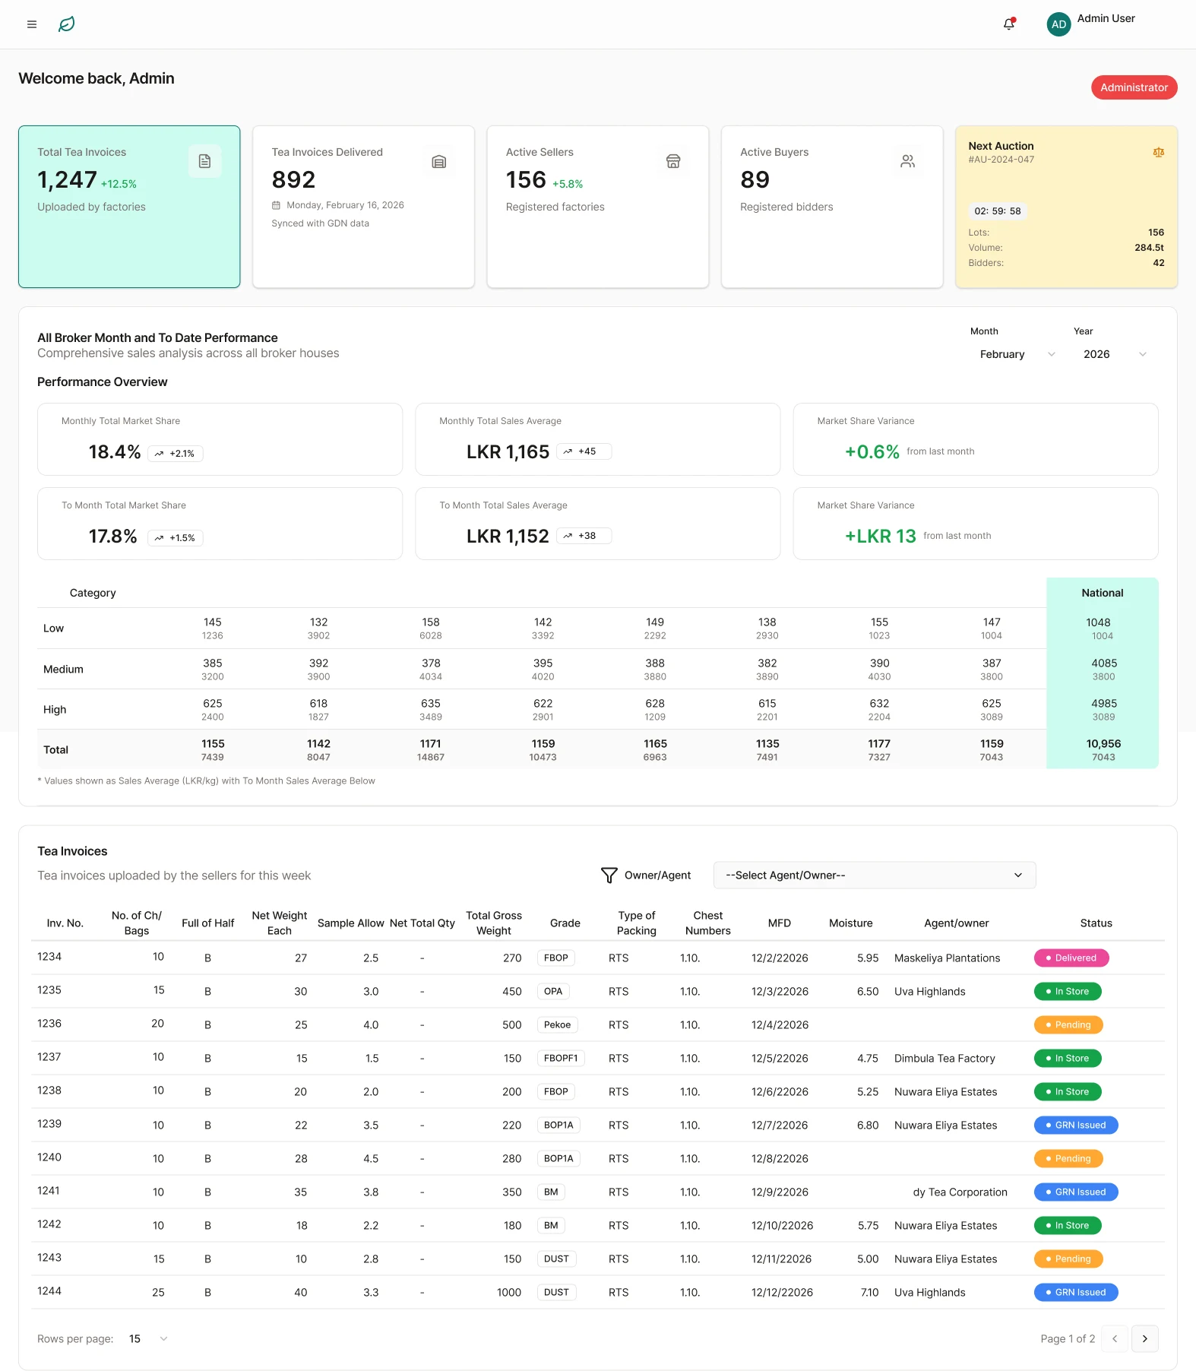This screenshot has height=1371, width=1196.
Task: Click trend badge beside LKR 1,152
Action: [584, 536]
